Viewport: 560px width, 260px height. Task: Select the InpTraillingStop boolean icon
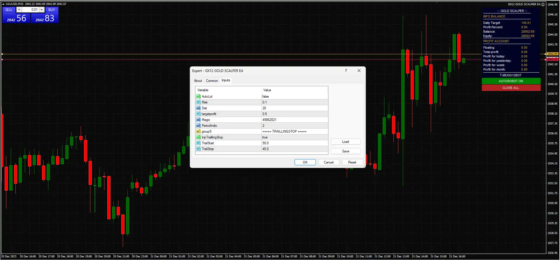198,137
